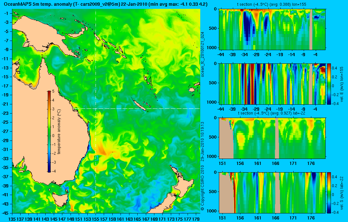Click latitude tick '-45' on main map

click(5, 213)
